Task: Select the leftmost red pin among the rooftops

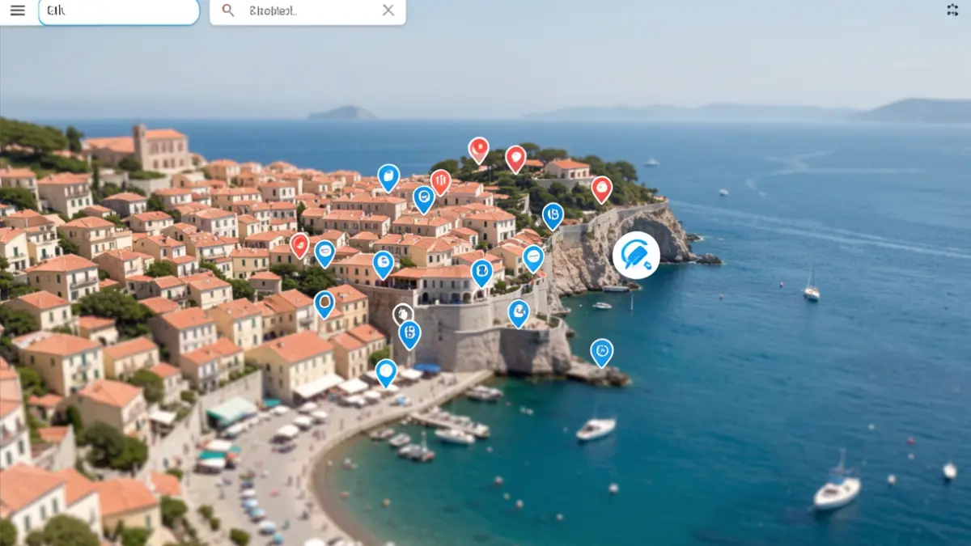Action: click(299, 245)
